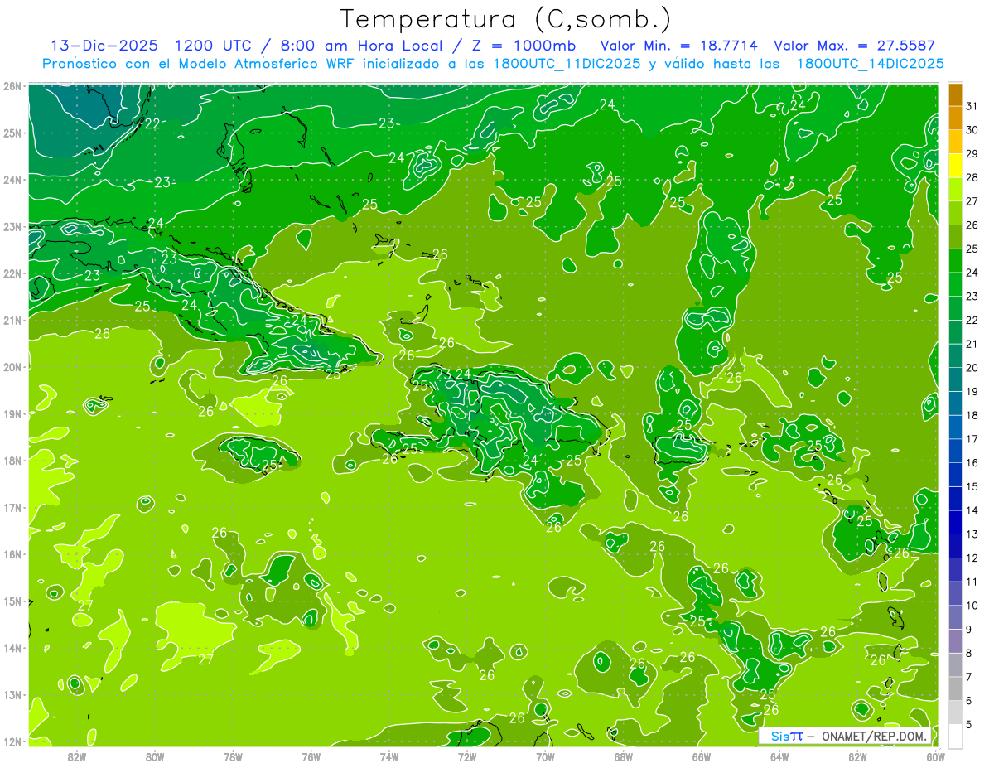Click the legend value 14
Screen dimensions: 994x768
(x=972, y=510)
